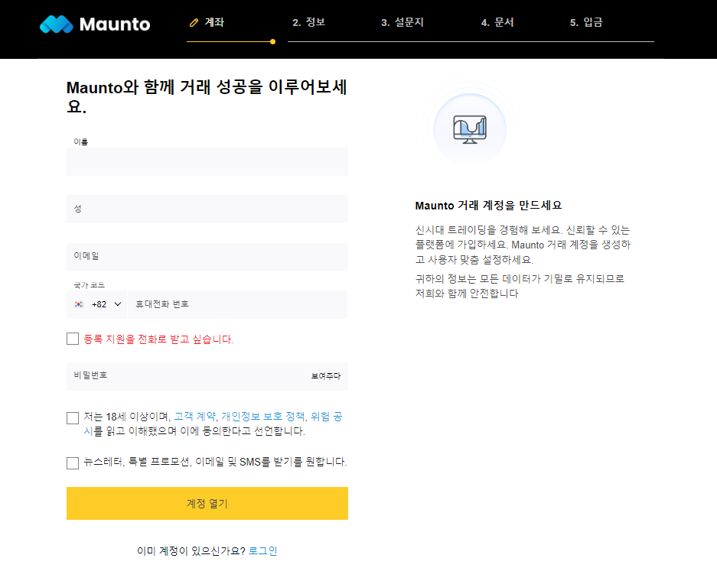Check the 뉴스레터 subscription checkbox
717x581 pixels.
point(72,463)
